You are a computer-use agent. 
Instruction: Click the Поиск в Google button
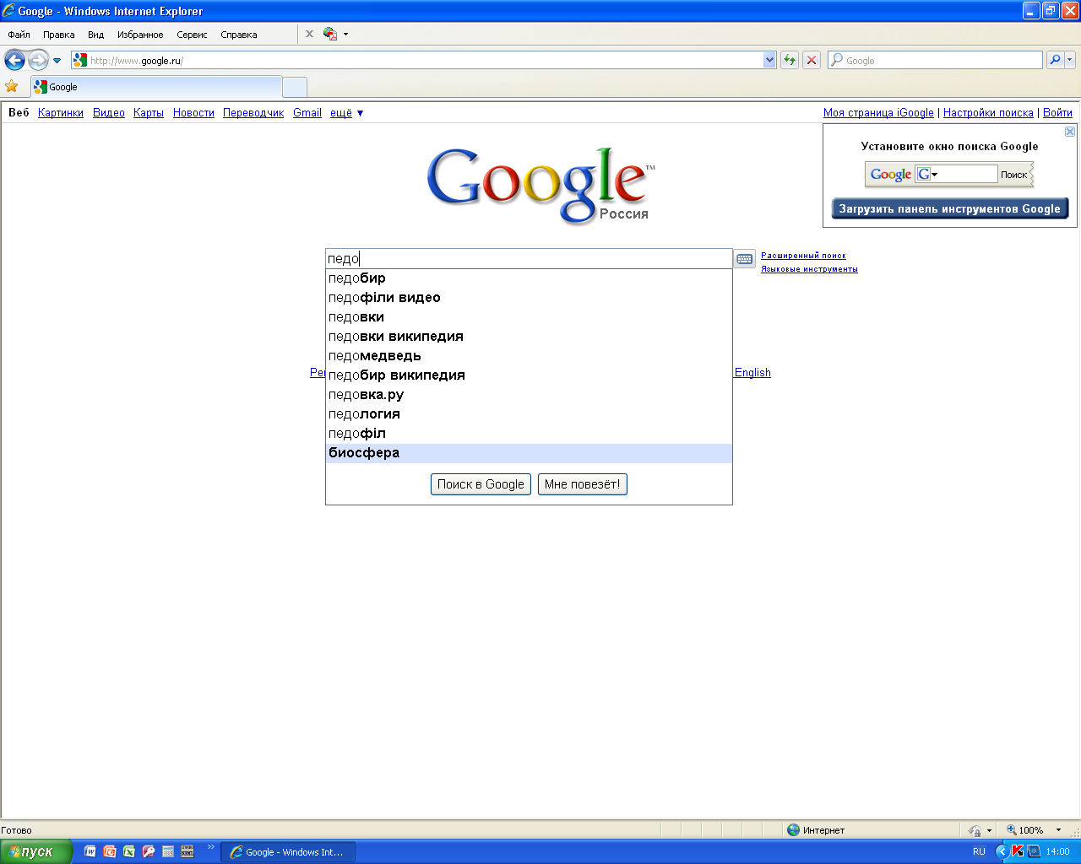coord(481,484)
